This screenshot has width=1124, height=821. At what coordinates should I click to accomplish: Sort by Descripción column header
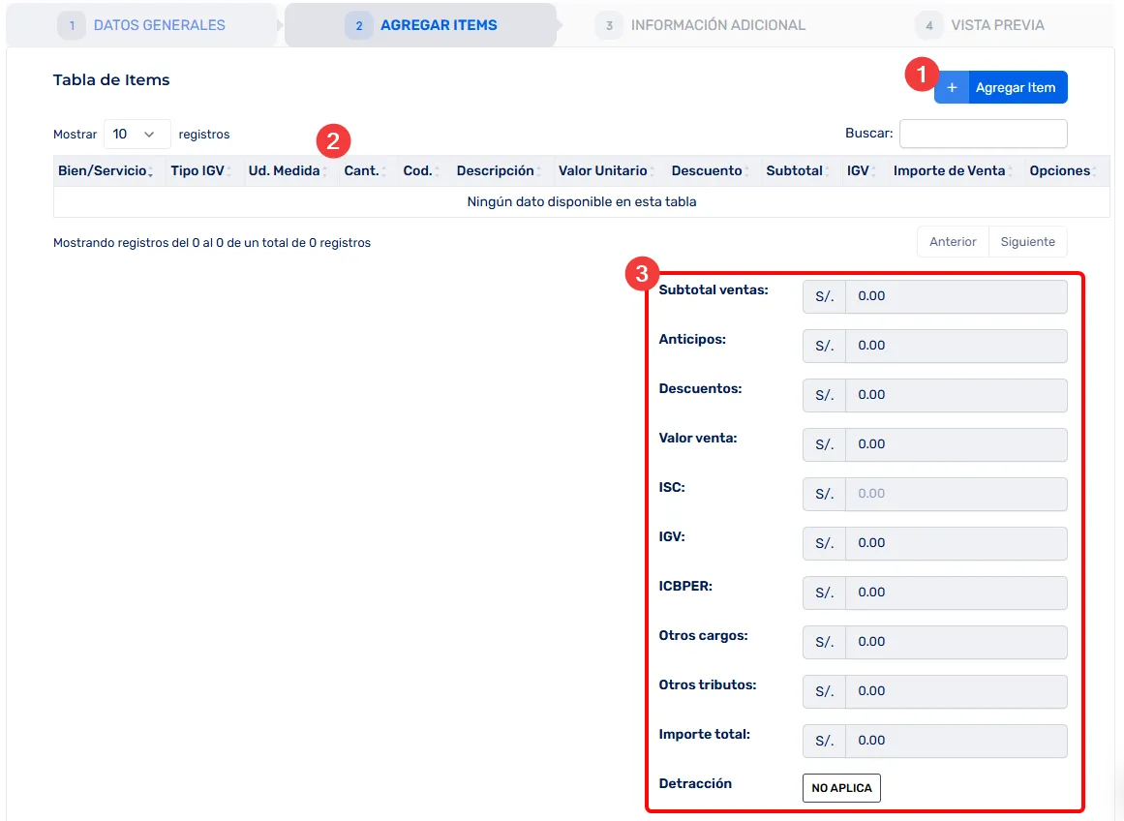[495, 170]
